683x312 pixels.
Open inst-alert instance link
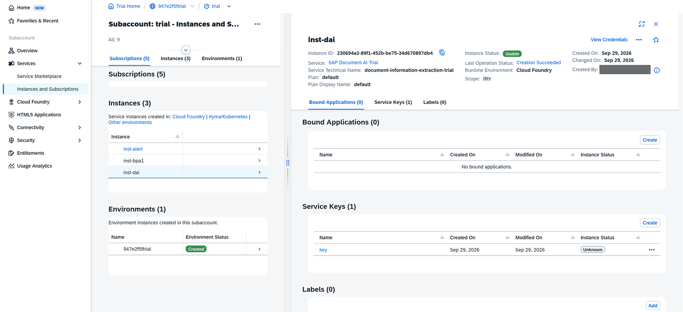pyautogui.click(x=133, y=149)
